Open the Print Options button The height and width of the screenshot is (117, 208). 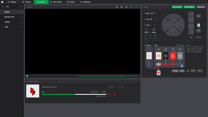click(x=189, y=7)
